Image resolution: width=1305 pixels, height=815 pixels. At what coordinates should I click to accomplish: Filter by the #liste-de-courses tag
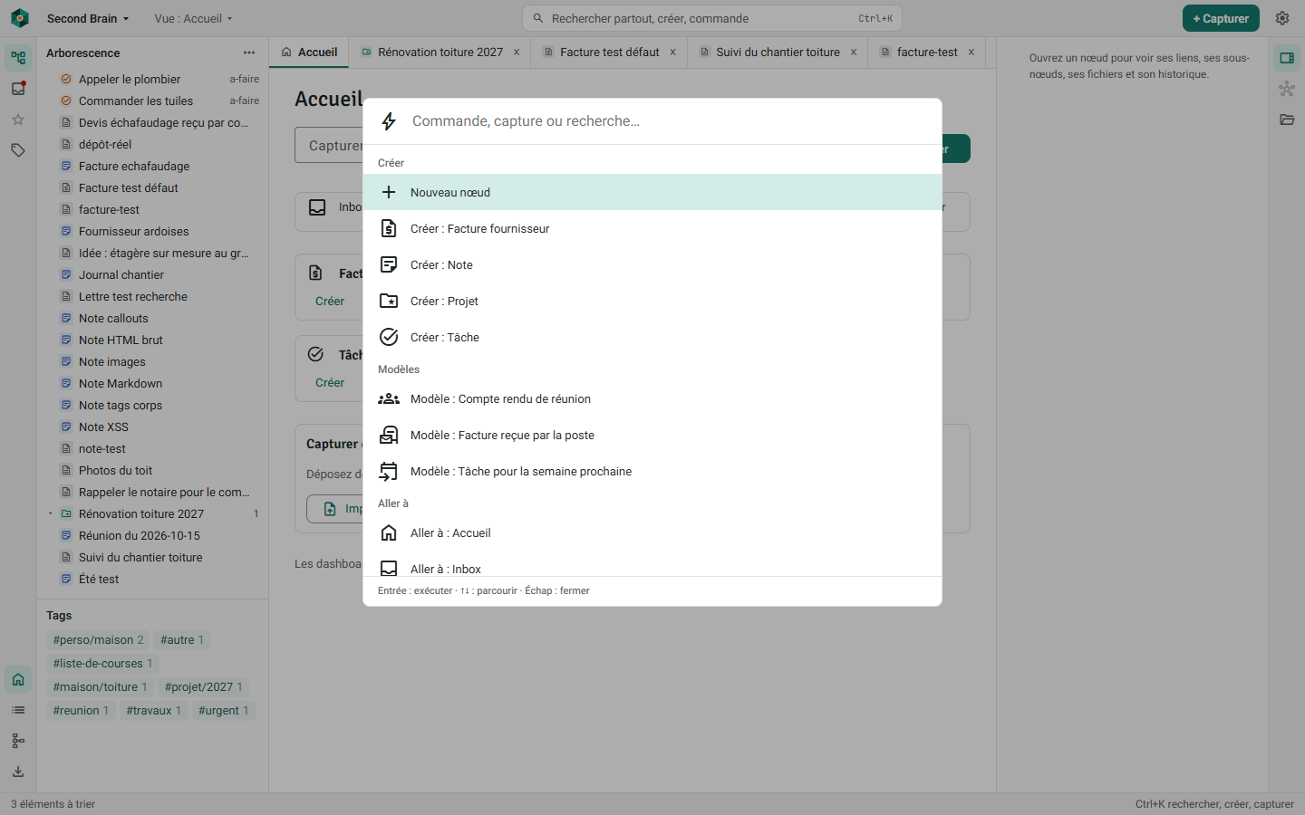(103, 664)
